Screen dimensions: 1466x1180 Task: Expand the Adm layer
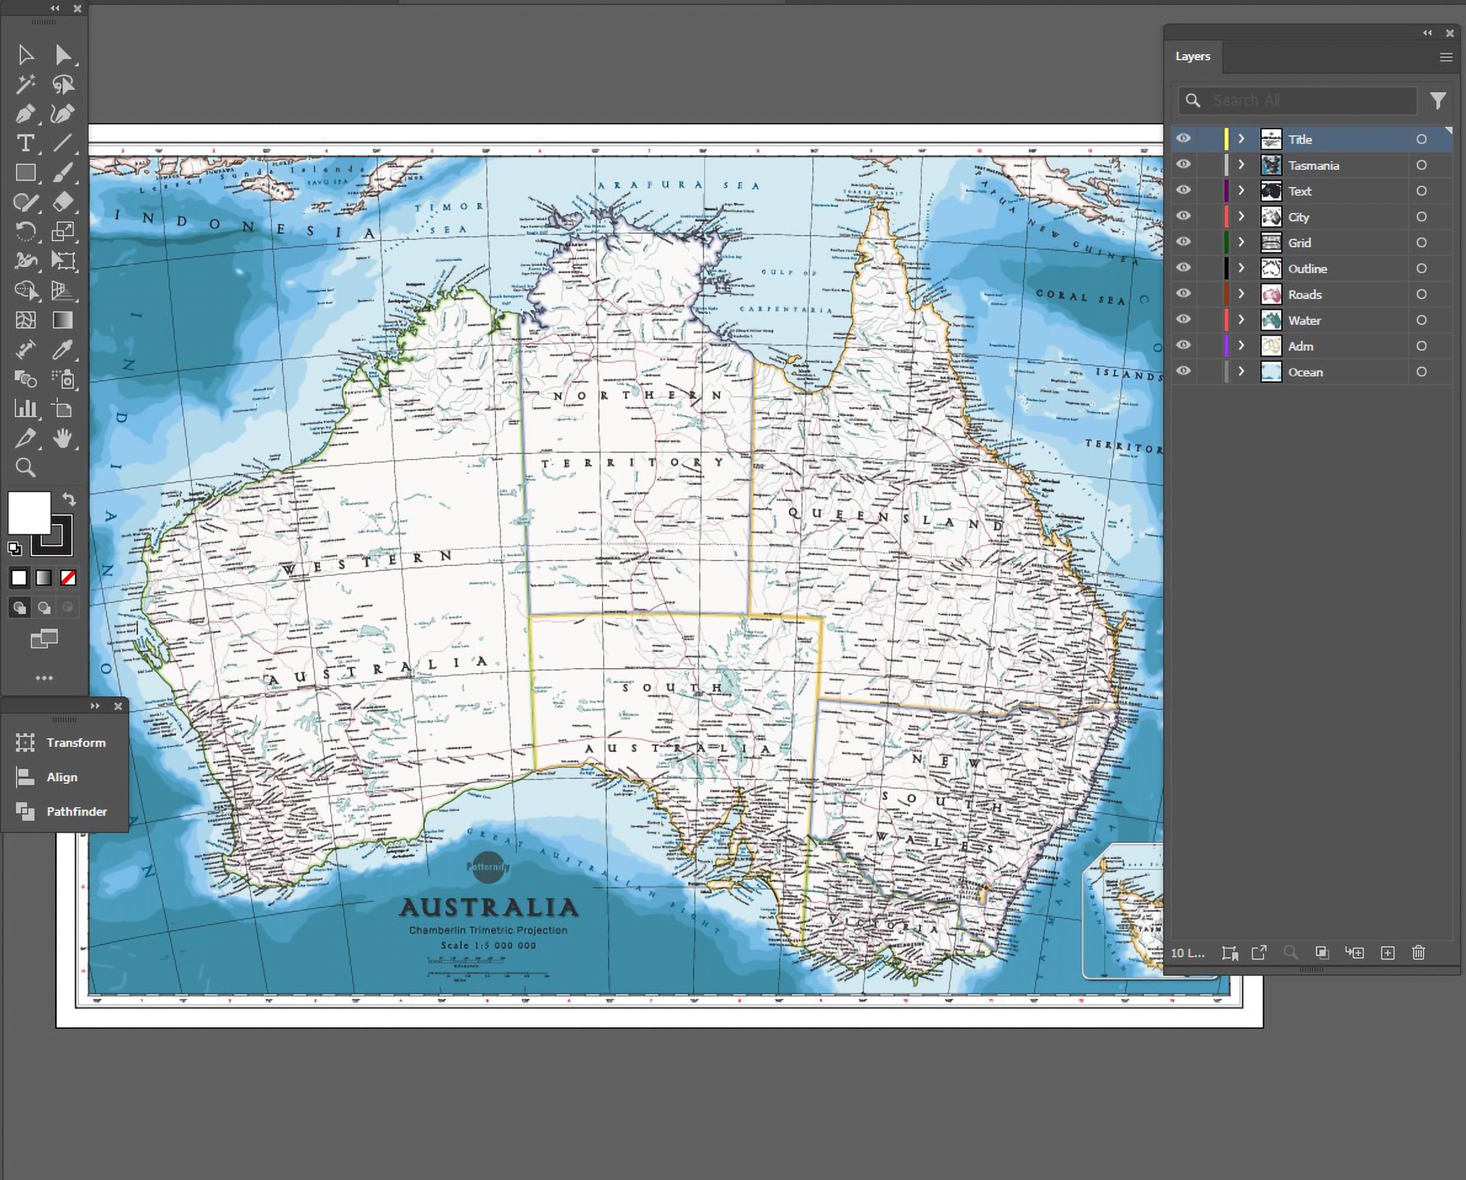click(1241, 345)
